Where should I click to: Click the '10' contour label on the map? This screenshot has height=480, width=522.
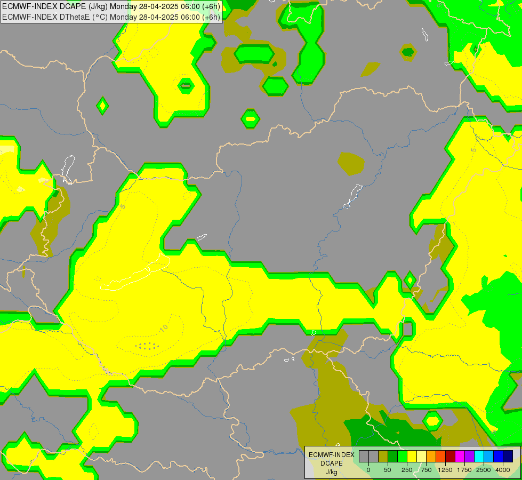pos(164,328)
